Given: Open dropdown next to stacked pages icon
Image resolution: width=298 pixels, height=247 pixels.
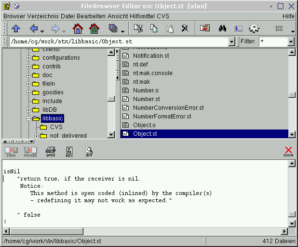Looking at the screenshot, I should tap(123, 31).
